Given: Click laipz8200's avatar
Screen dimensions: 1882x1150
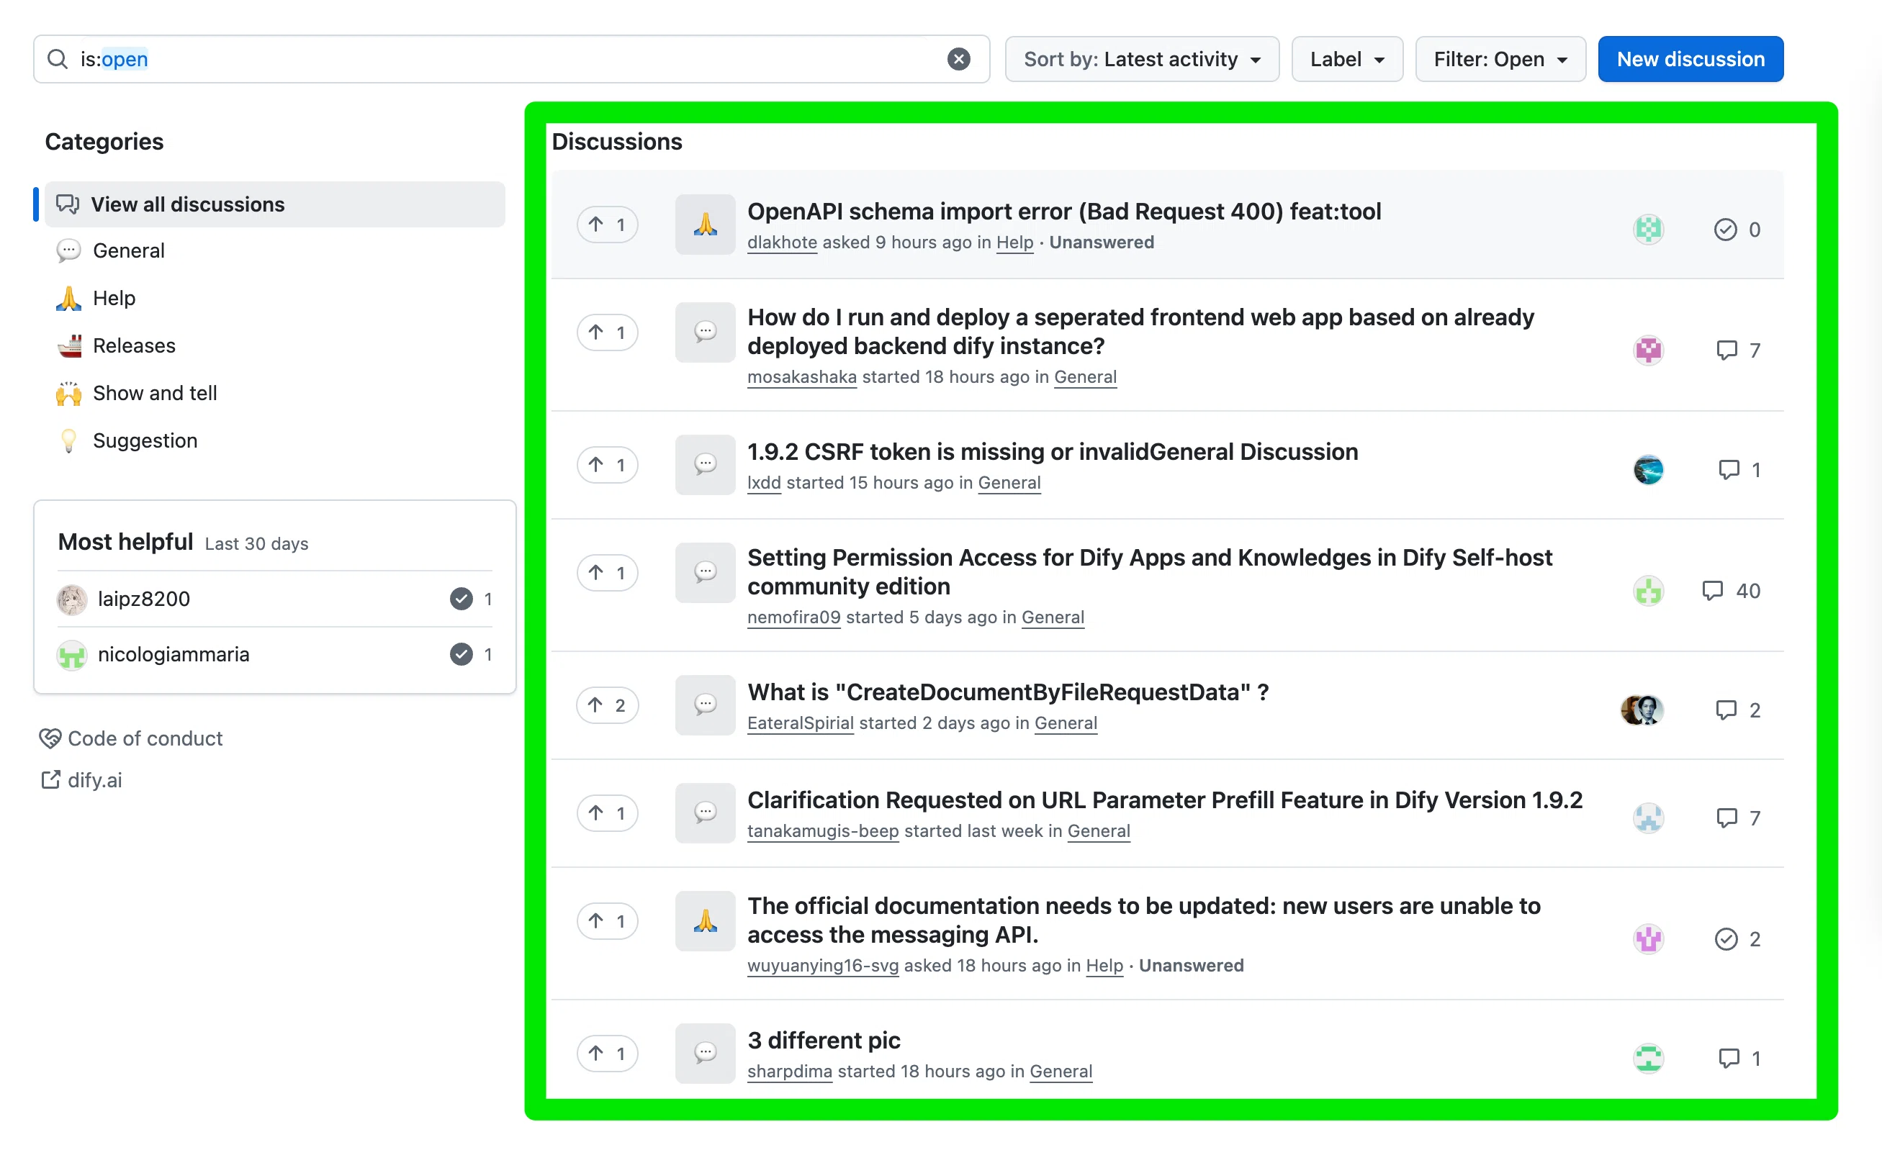Looking at the screenshot, I should tap(72, 599).
